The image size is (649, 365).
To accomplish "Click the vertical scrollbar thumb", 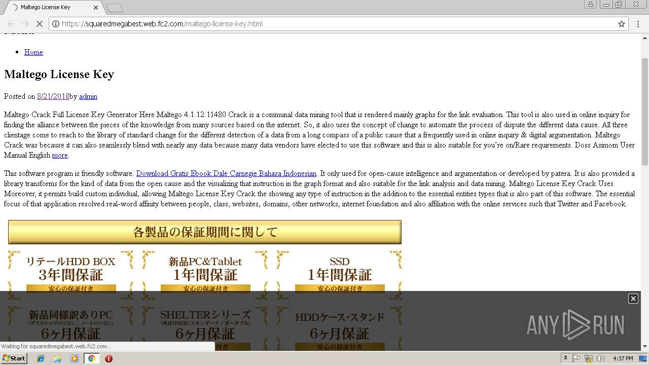I will click(x=645, y=112).
